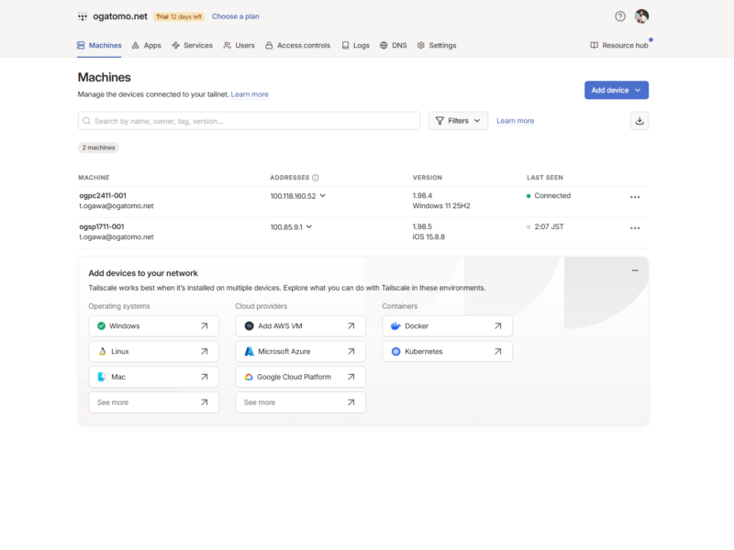Click the search magnifier icon
This screenshot has height=550, width=734.
pos(86,121)
